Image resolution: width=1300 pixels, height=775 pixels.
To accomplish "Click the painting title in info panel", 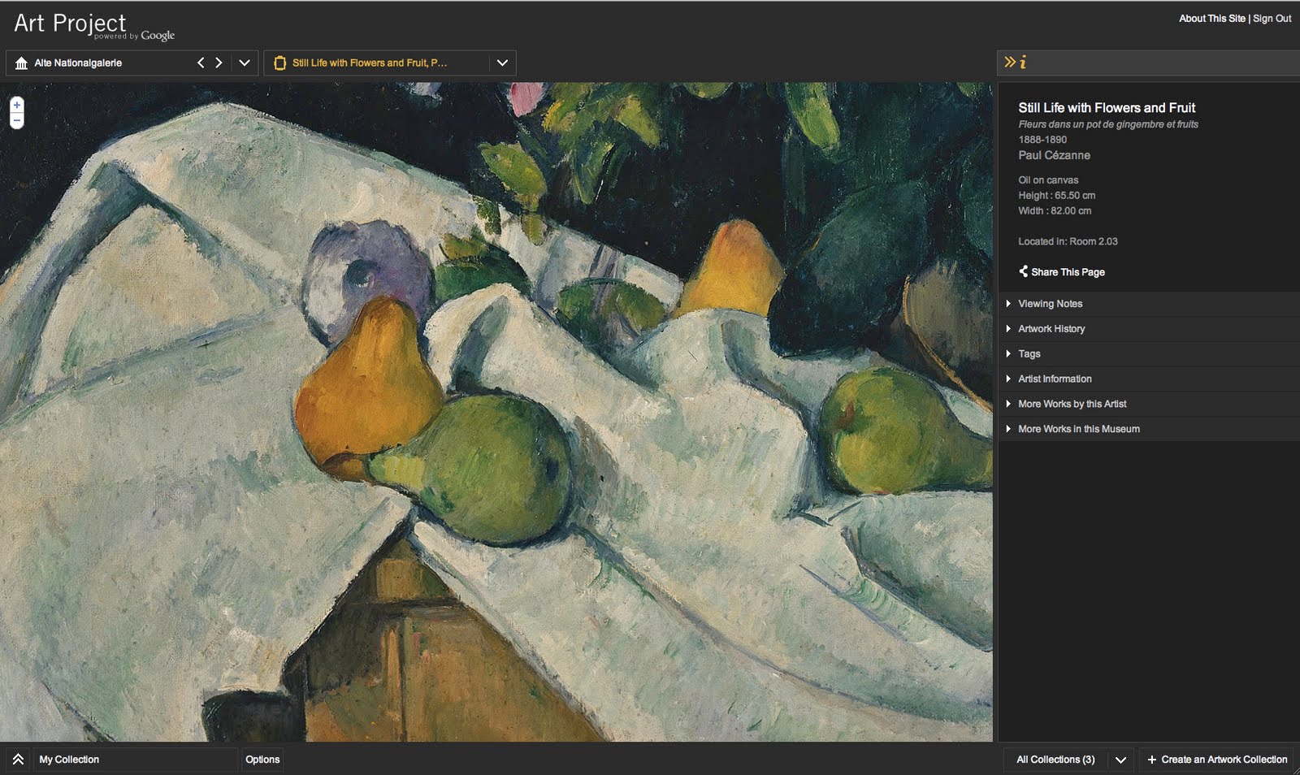I will [x=1107, y=108].
